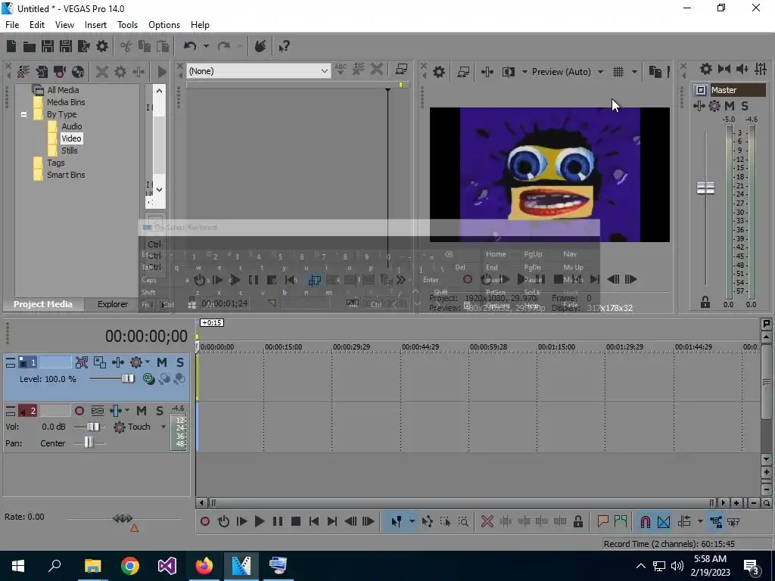The width and height of the screenshot is (775, 581).
Task: Select the Selection Edit tool icon
Action: tap(445, 521)
